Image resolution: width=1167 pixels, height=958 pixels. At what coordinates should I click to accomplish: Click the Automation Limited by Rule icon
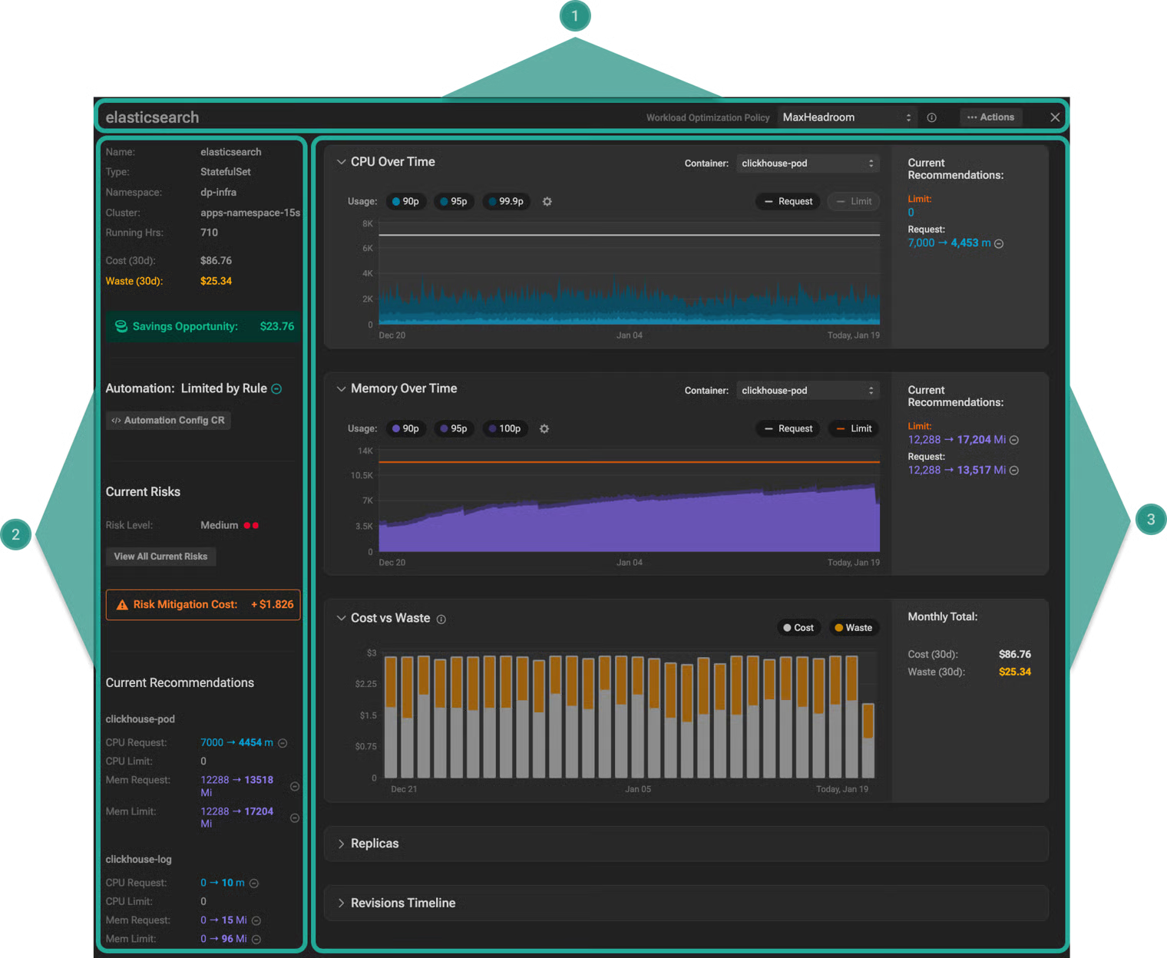coord(277,389)
